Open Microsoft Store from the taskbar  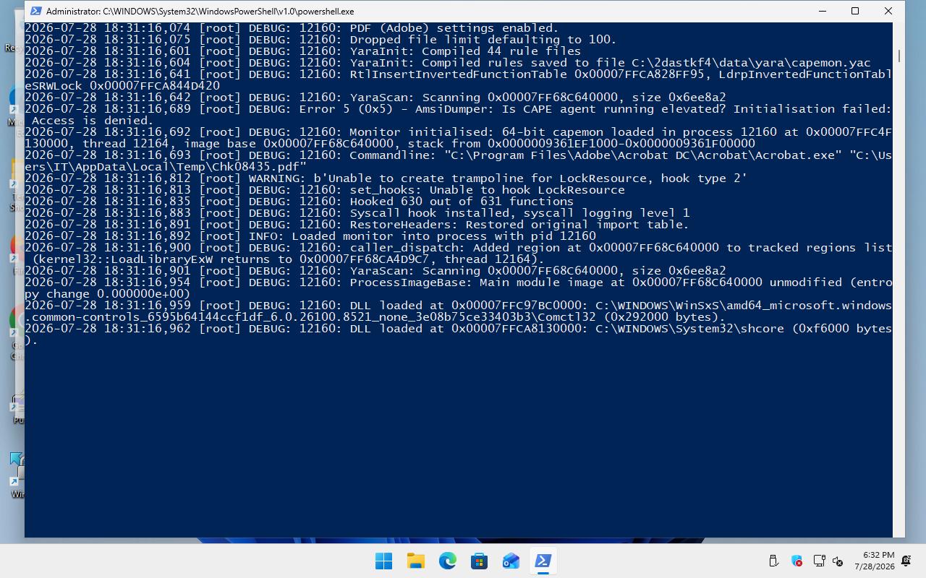coord(479,561)
